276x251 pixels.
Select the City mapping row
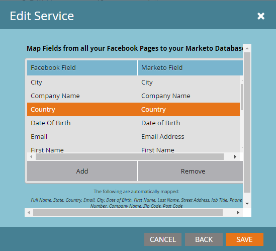[x=133, y=82]
